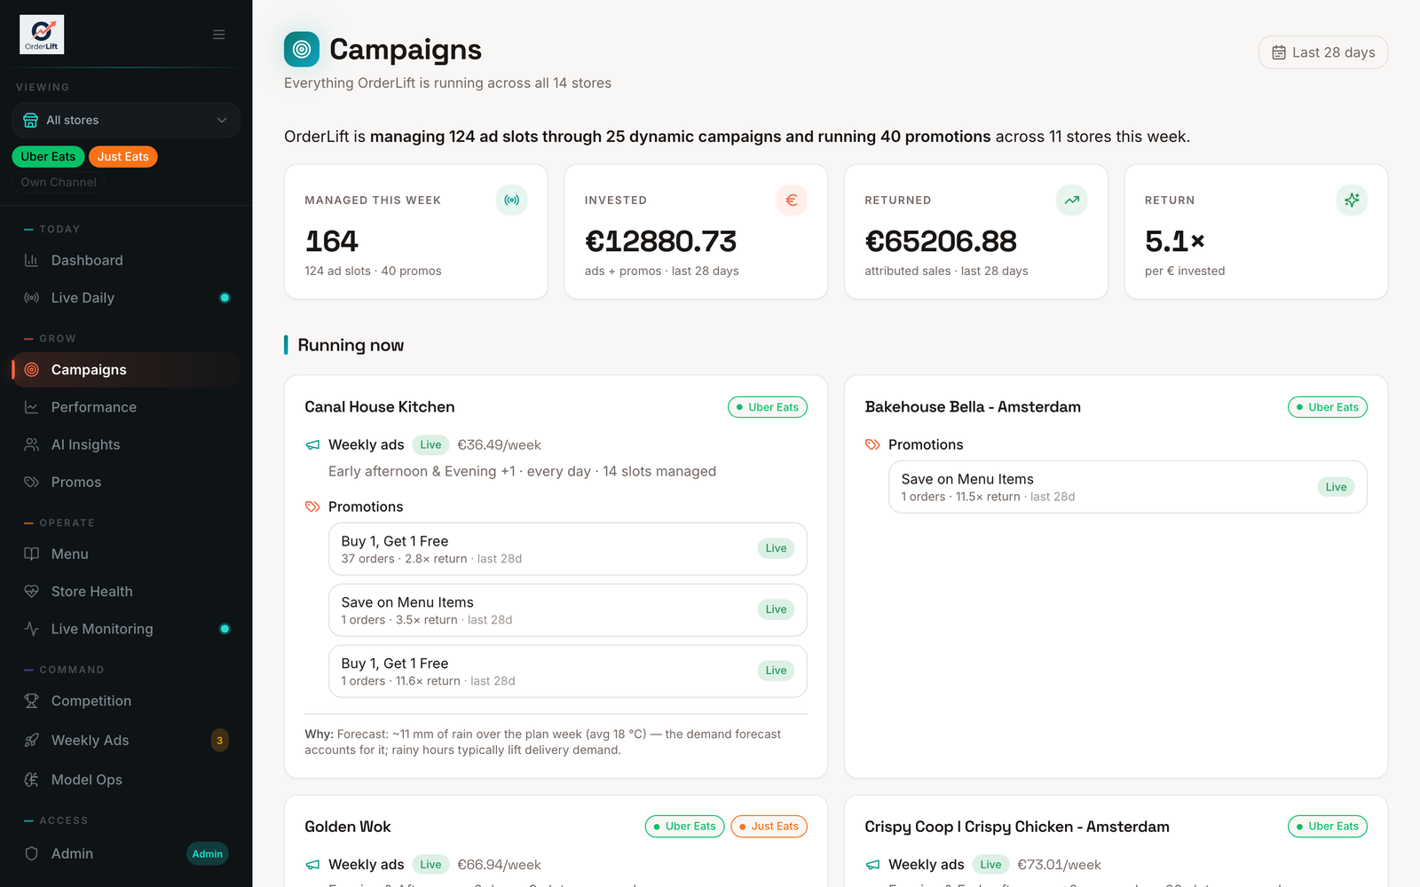Go to Live Monitoring
This screenshot has height=887, width=1420.
(x=126, y=629)
